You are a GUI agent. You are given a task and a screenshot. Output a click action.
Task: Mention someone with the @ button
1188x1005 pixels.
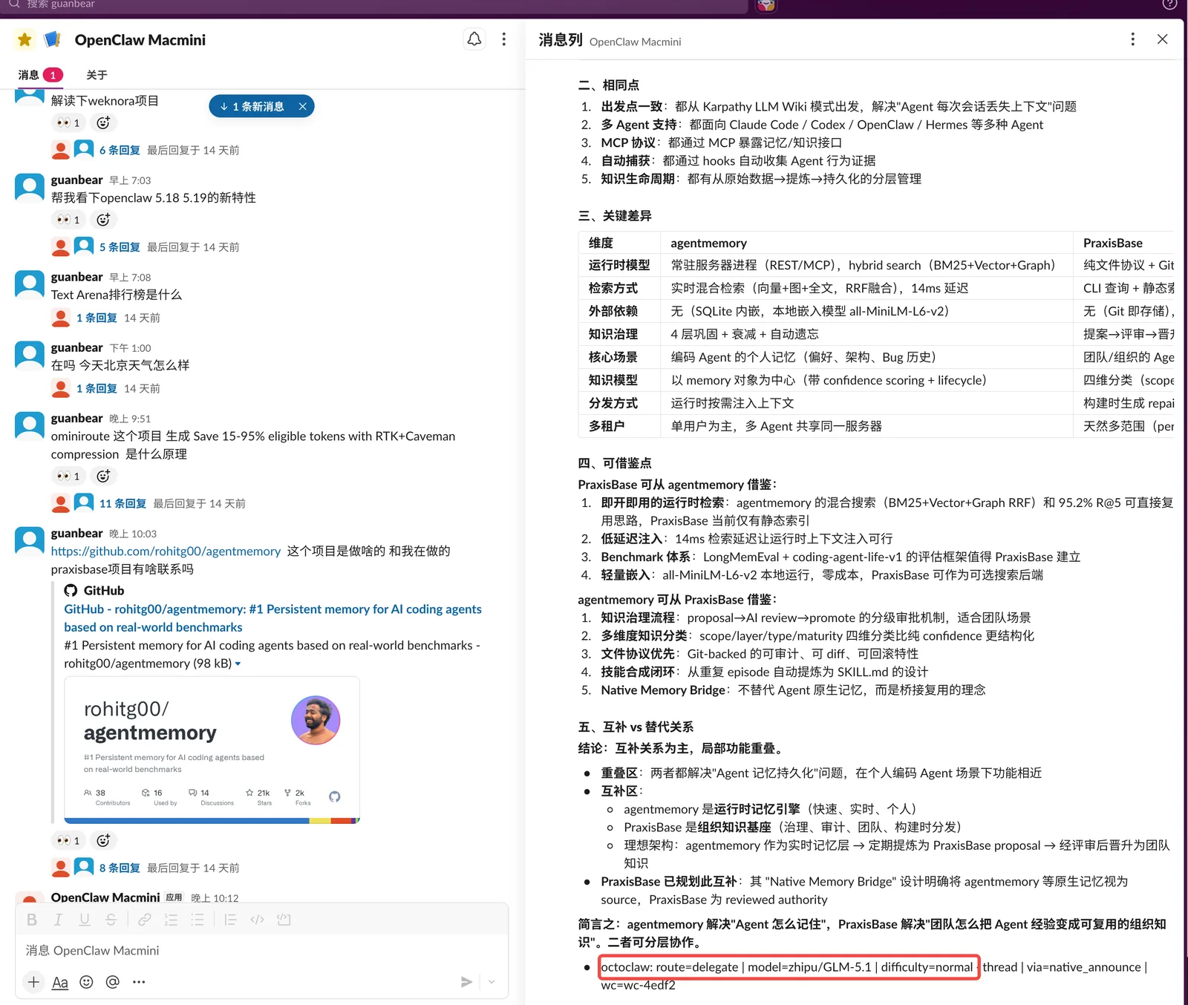click(112, 982)
